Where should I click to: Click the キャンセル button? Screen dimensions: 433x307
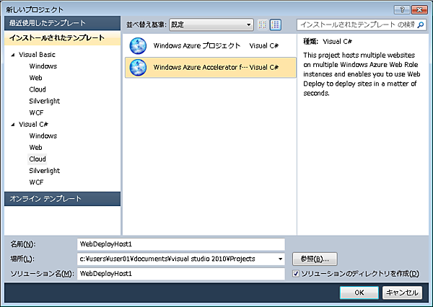click(x=402, y=293)
